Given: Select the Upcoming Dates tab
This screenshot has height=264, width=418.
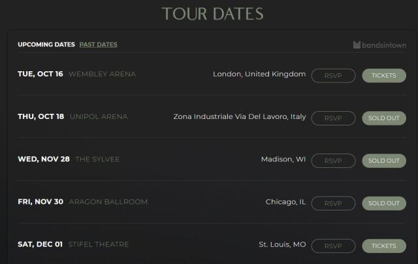Looking at the screenshot, I should click(46, 44).
